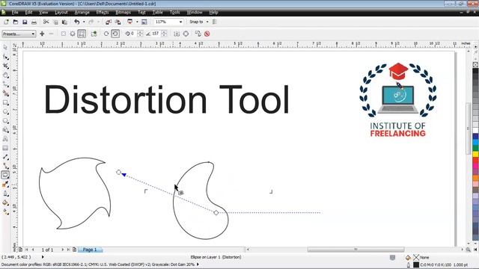The height and width of the screenshot is (269, 479).
Task: Open the Bitmaps menu
Action: (123, 13)
